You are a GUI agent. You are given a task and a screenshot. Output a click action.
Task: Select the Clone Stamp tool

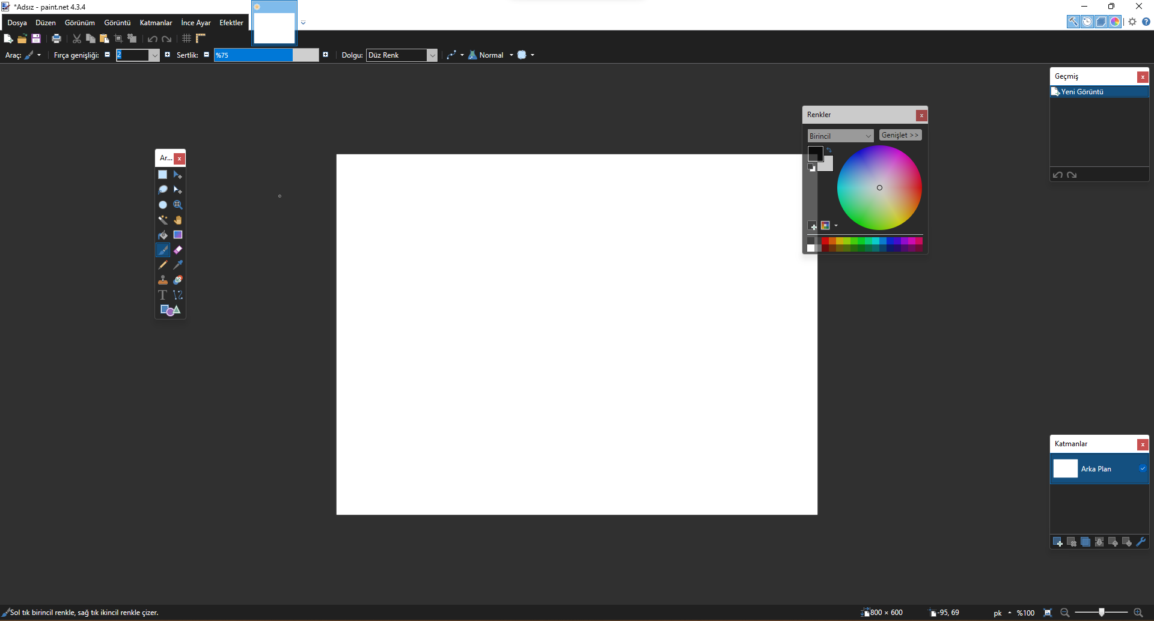click(163, 280)
